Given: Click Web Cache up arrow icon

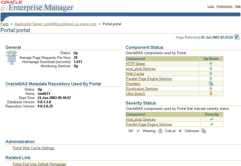Looking at the screenshot, I should pos(211,74).
